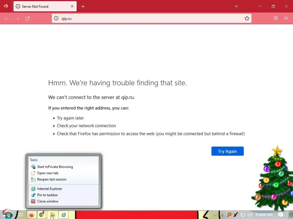This screenshot has width=293, height=219.
Task: Open the Action Center notifications
Action: (x=281, y=215)
